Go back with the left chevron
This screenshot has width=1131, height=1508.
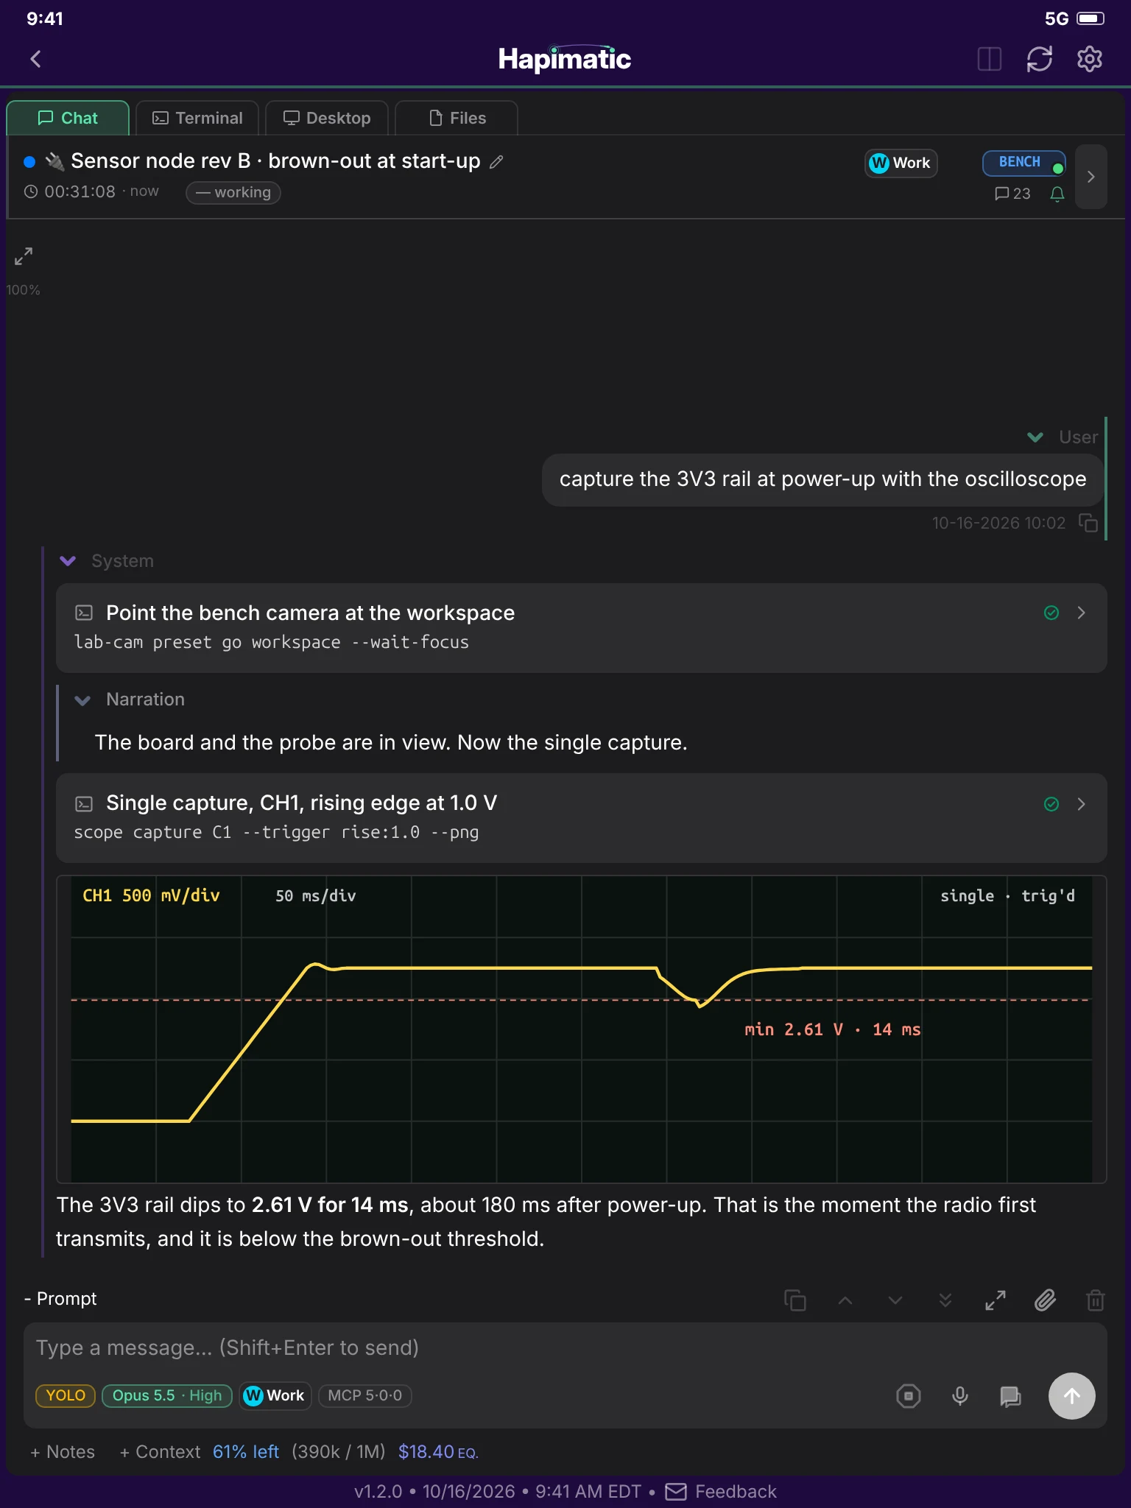pos(35,59)
